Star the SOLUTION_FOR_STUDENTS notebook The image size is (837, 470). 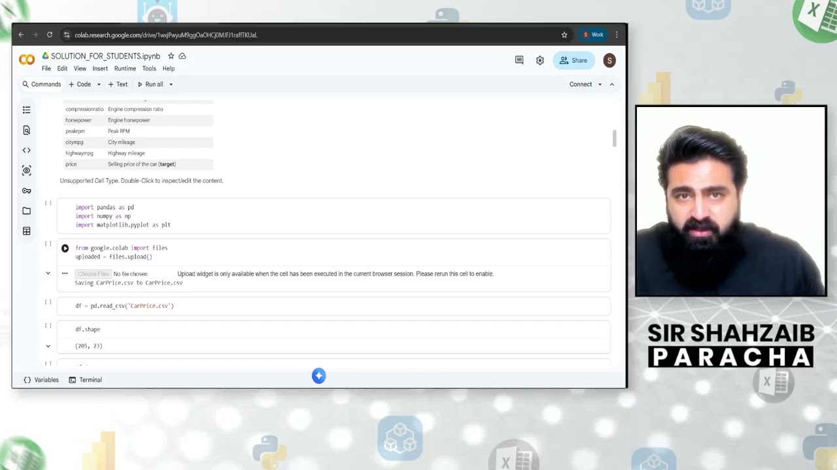(x=171, y=56)
